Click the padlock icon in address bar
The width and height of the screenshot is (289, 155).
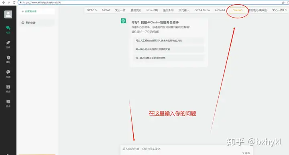tap(20, 2)
